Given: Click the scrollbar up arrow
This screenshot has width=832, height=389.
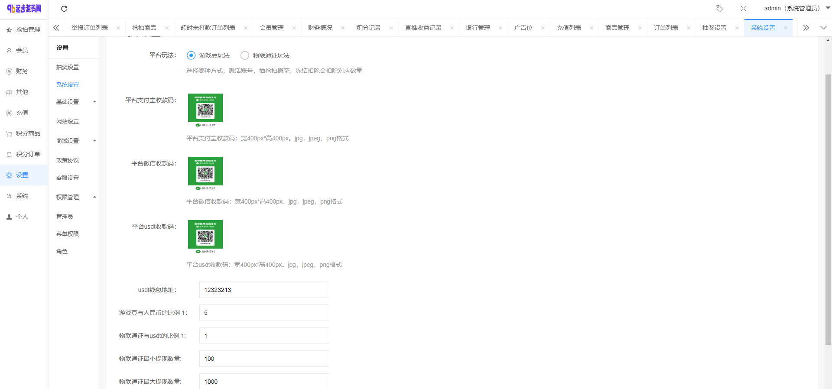Looking at the screenshot, I should tap(828, 41).
